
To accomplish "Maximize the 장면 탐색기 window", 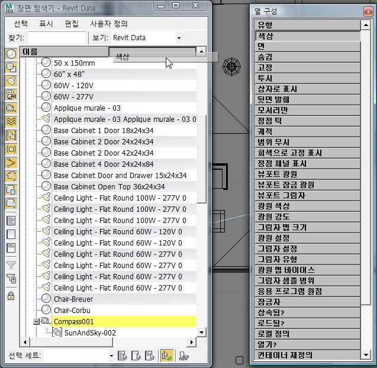I will click(x=176, y=5).
